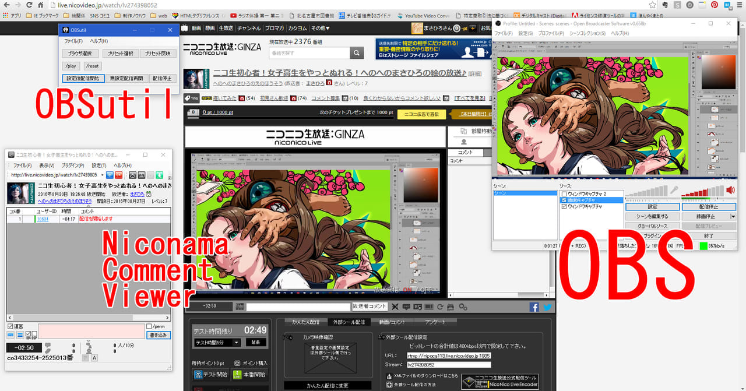Open the Comment Viewer URL dropdown arrow
746x391 pixels.
pos(103,175)
